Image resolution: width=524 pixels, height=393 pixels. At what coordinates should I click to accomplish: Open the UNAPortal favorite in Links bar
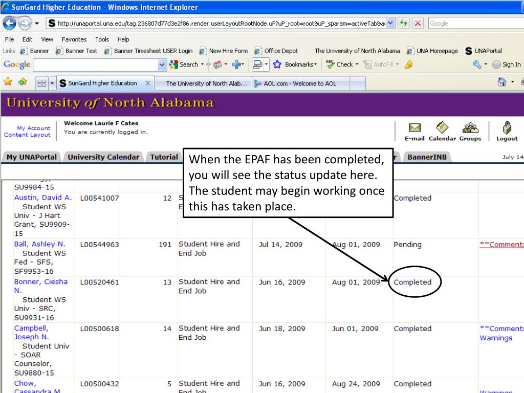tap(484, 51)
